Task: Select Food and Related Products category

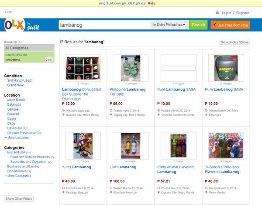Action: (30, 157)
